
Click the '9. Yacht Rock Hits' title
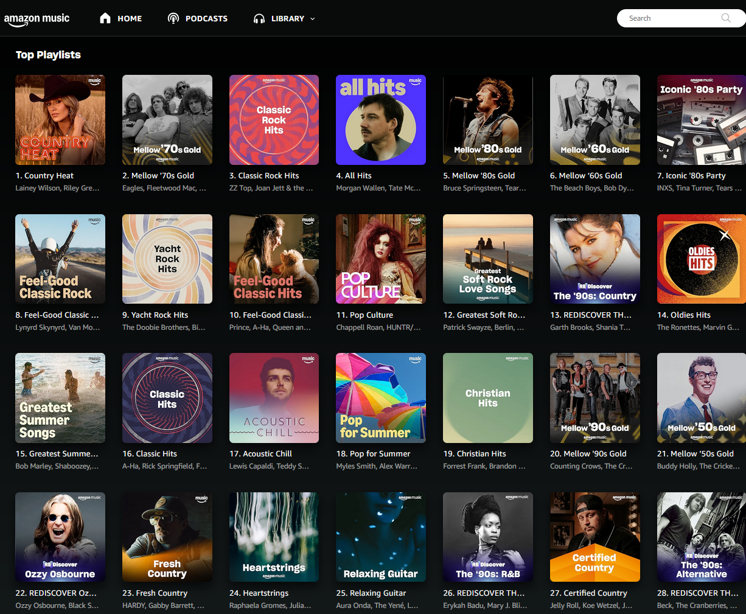[155, 315]
